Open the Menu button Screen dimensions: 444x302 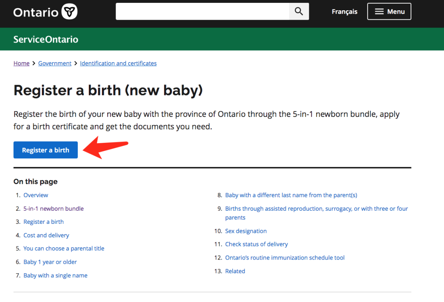(x=389, y=12)
